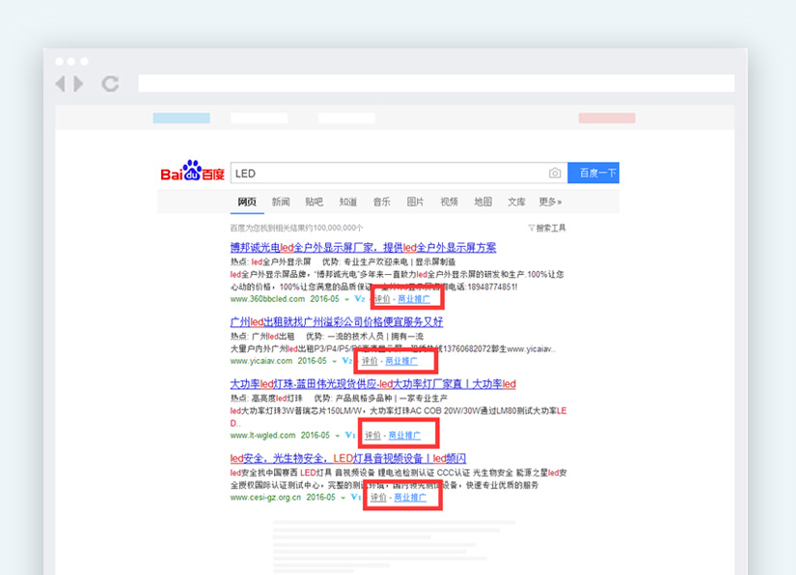Image resolution: width=796 pixels, height=575 pixels.
Task: Click 商业推广 link under www.yicaiav.com result
Action: click(x=401, y=361)
